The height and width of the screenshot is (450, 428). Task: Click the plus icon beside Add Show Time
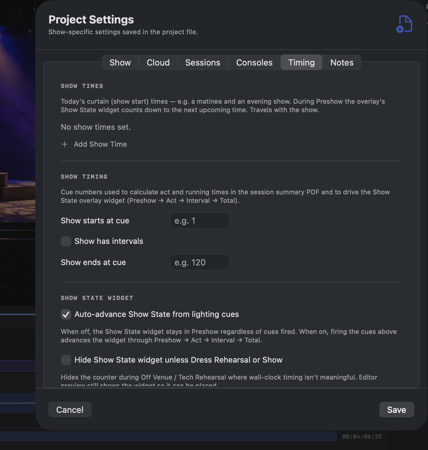65,144
